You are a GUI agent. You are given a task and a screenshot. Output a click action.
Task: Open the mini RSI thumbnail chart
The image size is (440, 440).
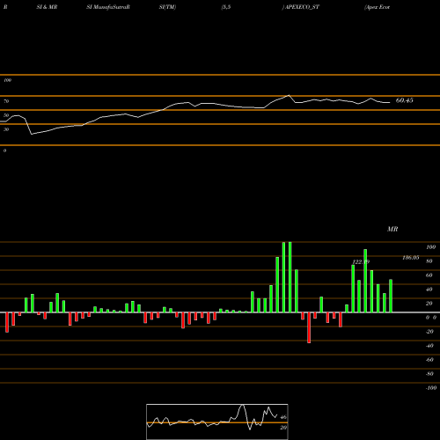[217, 422]
